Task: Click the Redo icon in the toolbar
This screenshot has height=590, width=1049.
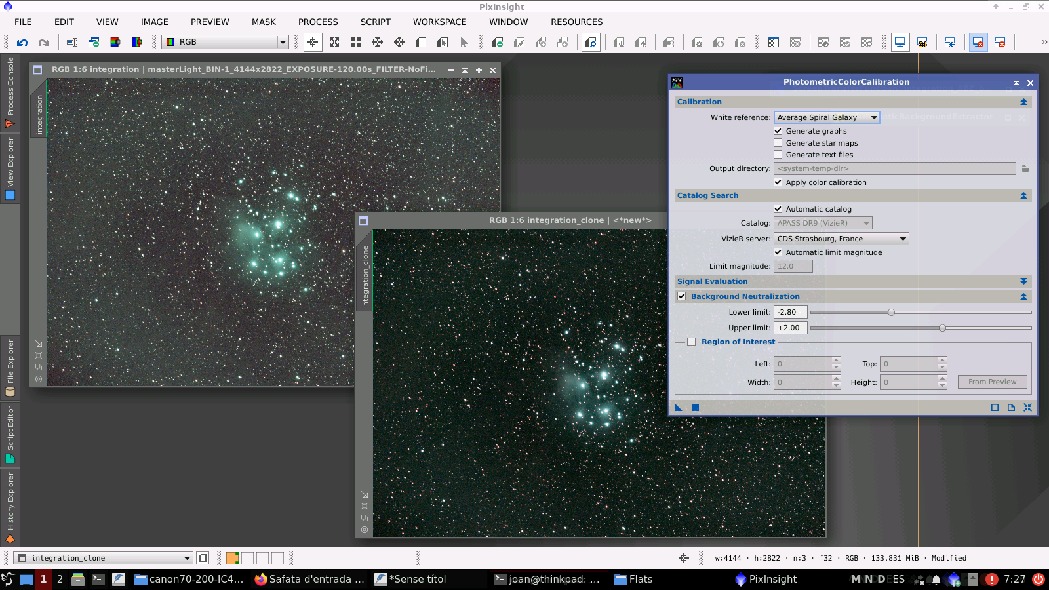Action: point(44,42)
